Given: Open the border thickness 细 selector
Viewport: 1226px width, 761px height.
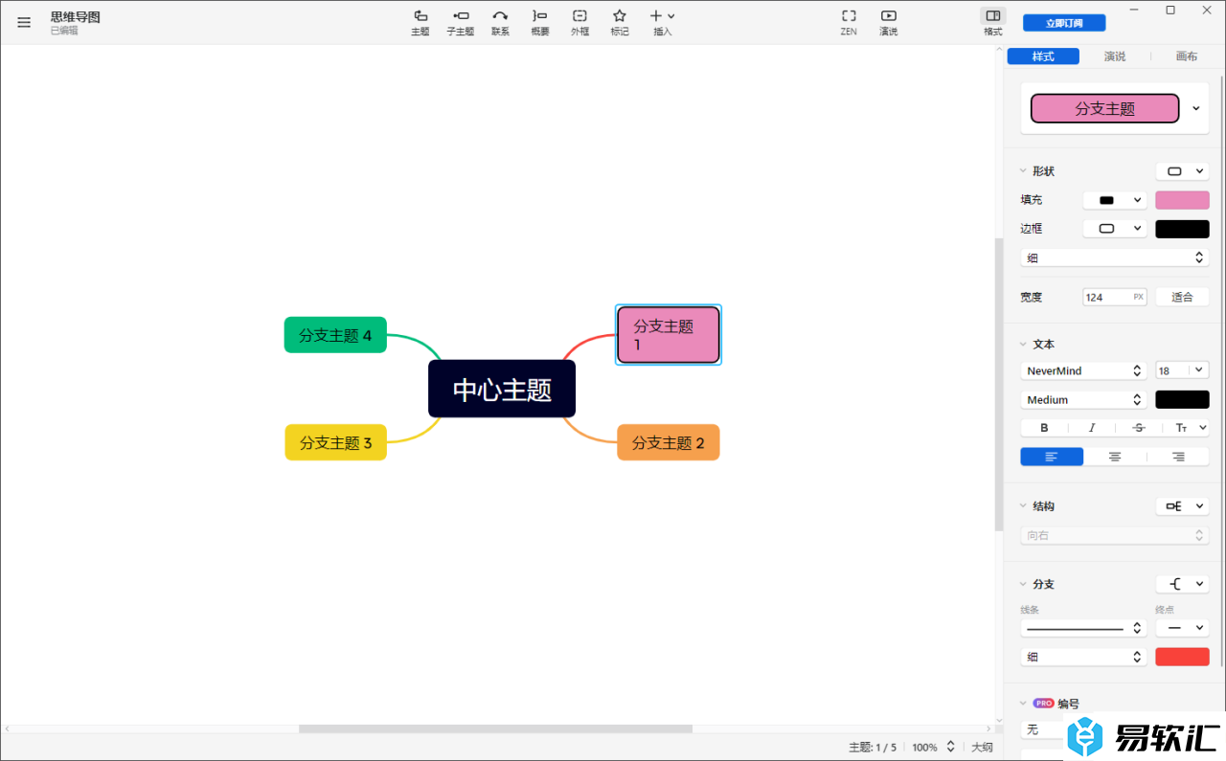Looking at the screenshot, I should tap(1115, 257).
